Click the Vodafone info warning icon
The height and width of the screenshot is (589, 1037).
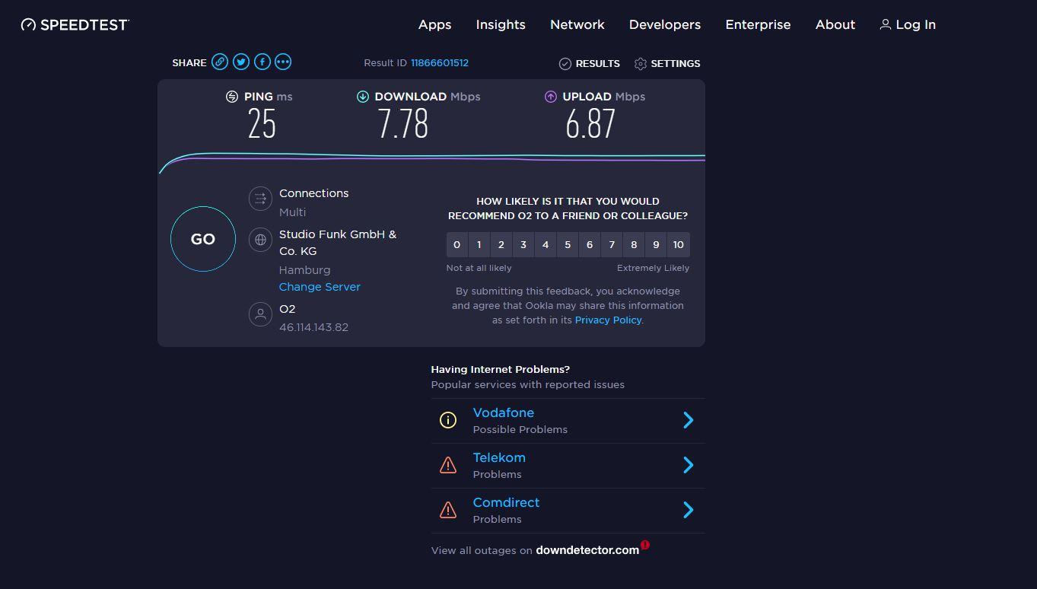click(x=448, y=420)
